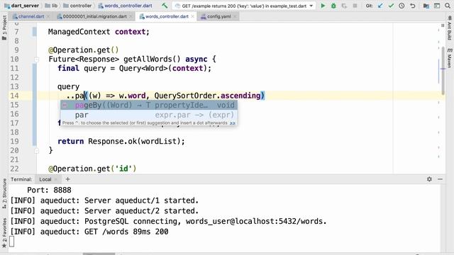Choose pageBy completion suggestion
Viewport: 454px width, 255px height.
point(149,105)
